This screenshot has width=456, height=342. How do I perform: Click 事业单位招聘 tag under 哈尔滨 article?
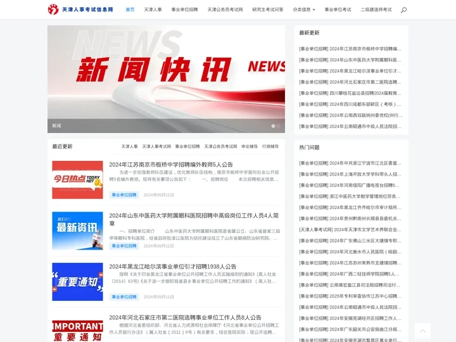[x=124, y=297]
